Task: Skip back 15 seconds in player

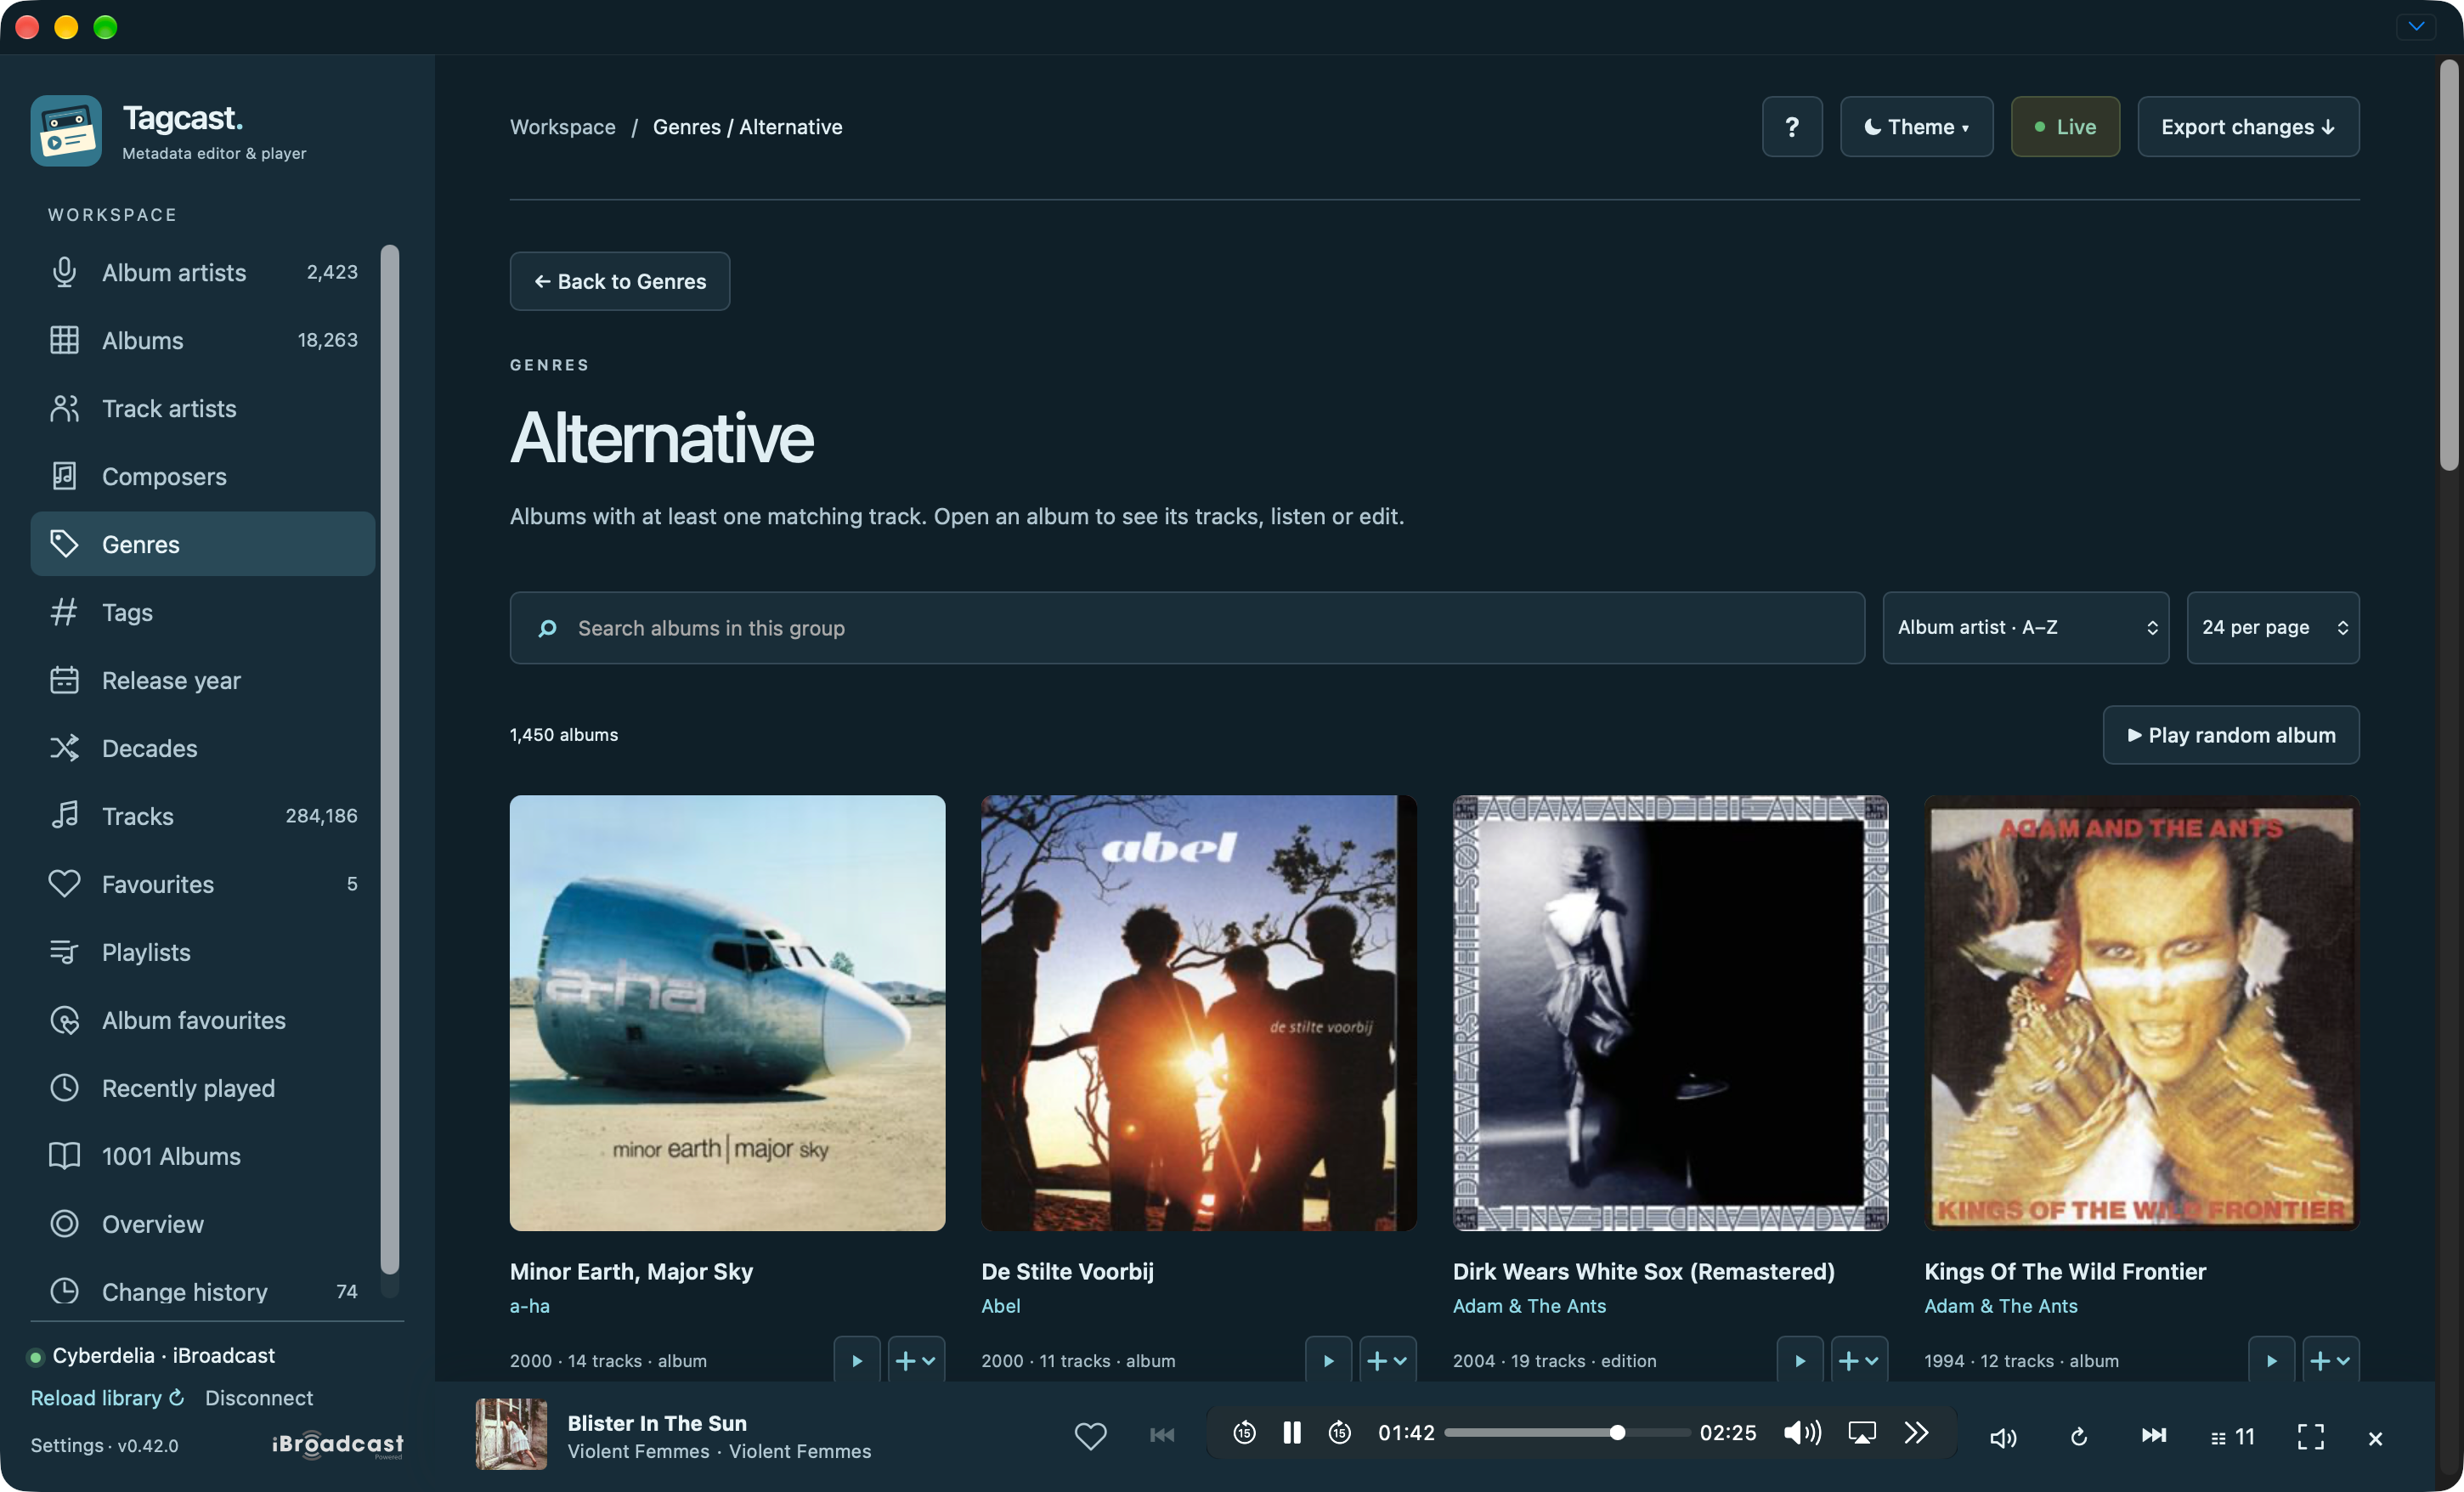Action: click(1244, 1433)
